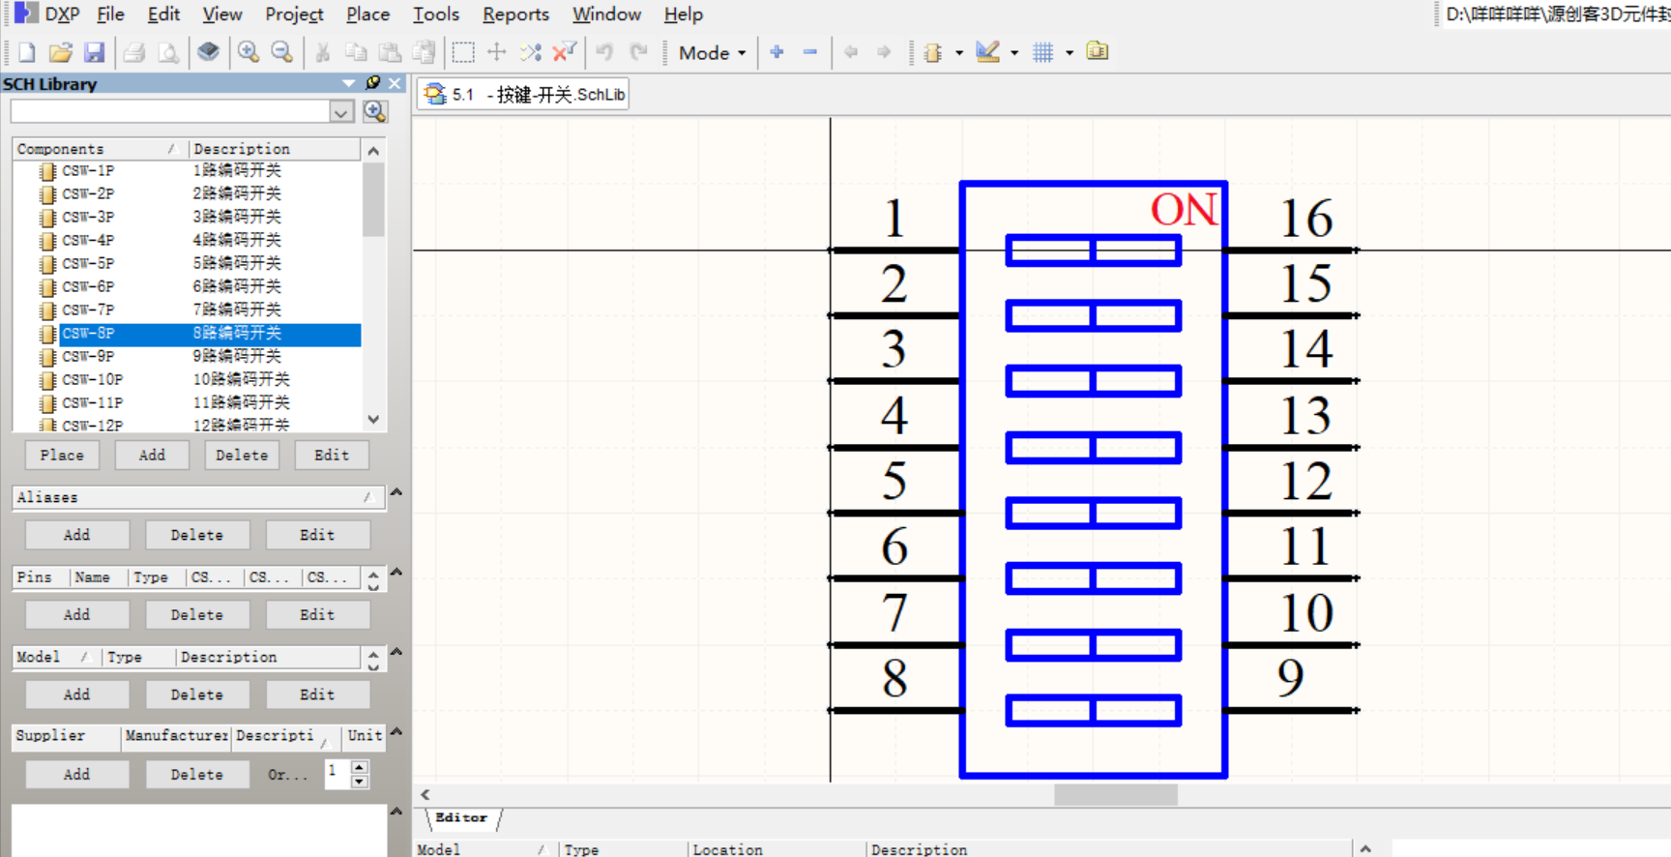
Task: Collapse the Model section
Action: [396, 652]
